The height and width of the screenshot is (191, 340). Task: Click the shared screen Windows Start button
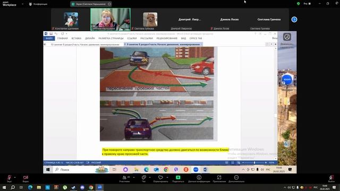48,170
